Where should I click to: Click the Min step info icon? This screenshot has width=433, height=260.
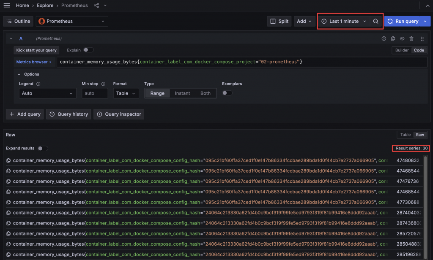[103, 84]
